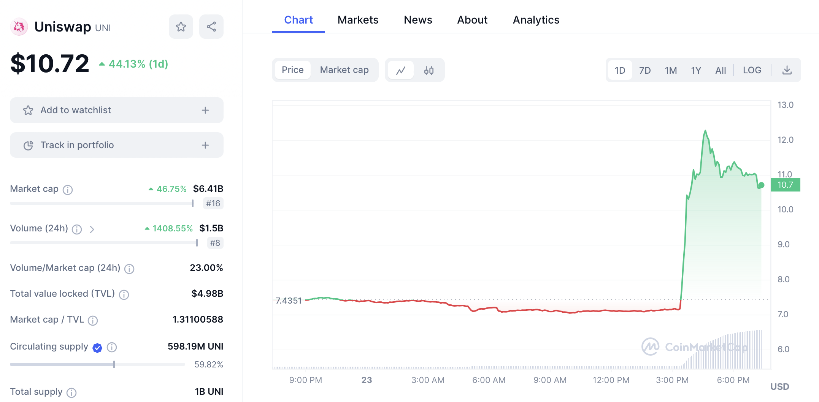819x402 pixels.
Task: Switch to line chart view icon
Action: (401, 70)
